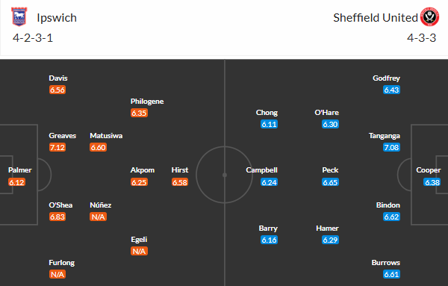Click the Ipswich 4-2-3-1 formation text
448x286 pixels.
pos(33,38)
